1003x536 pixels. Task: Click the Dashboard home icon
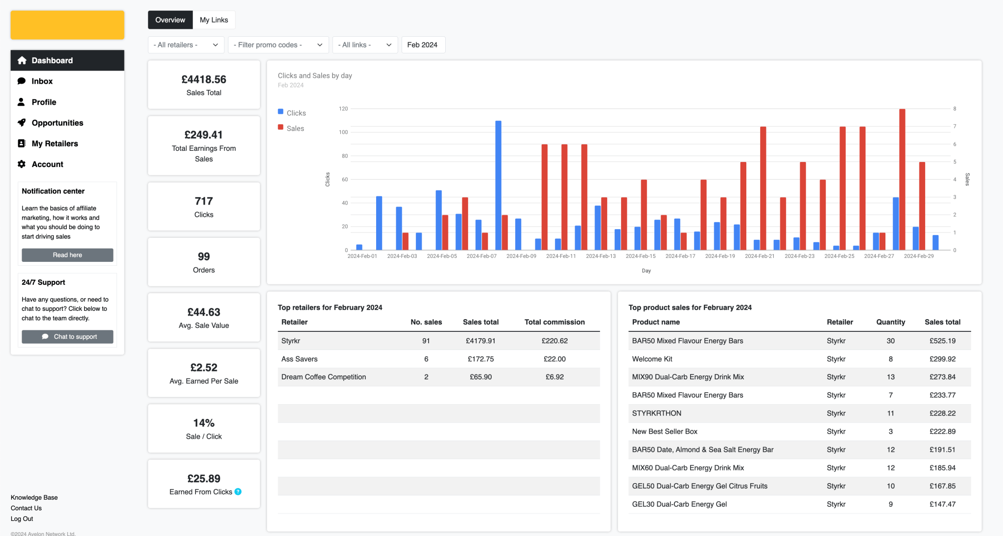(x=22, y=60)
